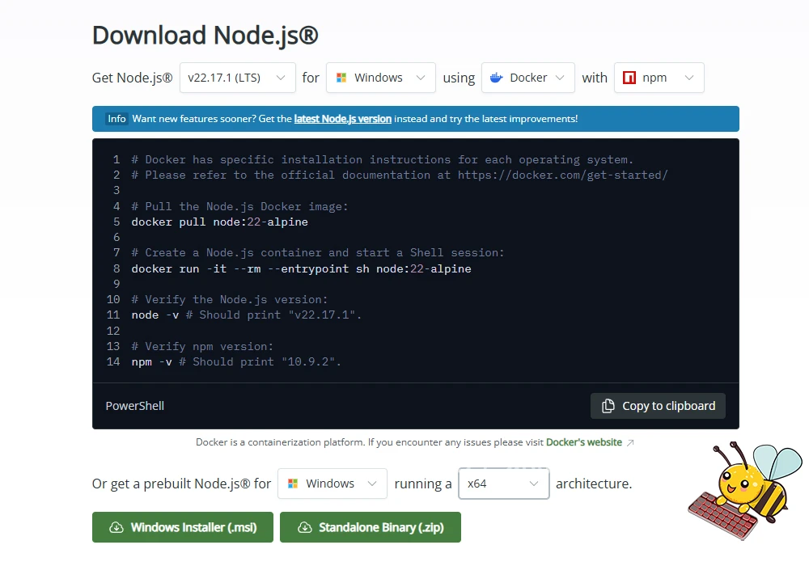The image size is (809, 566).
Task: Download the Windows Installer (.msi)
Action: coord(183,527)
